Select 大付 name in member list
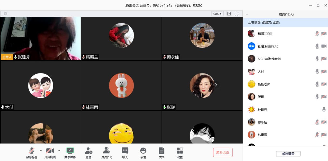Viewport: 328px width, 161px height. (x=261, y=72)
